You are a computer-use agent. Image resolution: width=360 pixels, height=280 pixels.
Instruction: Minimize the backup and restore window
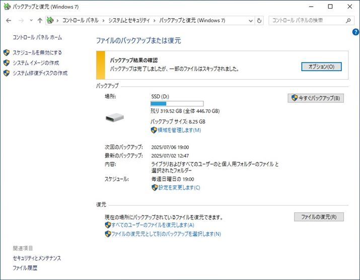[x=311, y=7]
